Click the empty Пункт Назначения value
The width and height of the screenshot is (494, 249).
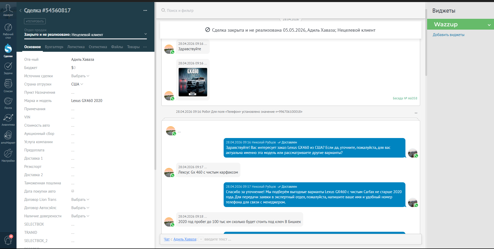pos(73,92)
